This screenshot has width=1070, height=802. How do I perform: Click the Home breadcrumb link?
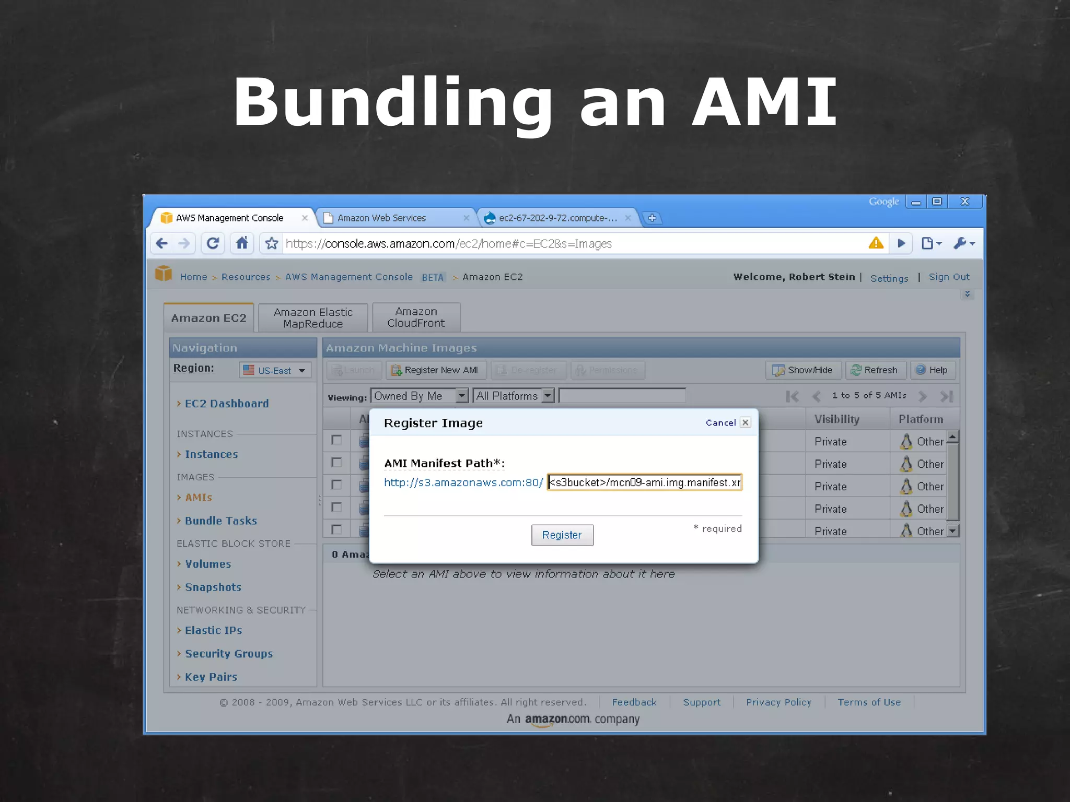(193, 277)
